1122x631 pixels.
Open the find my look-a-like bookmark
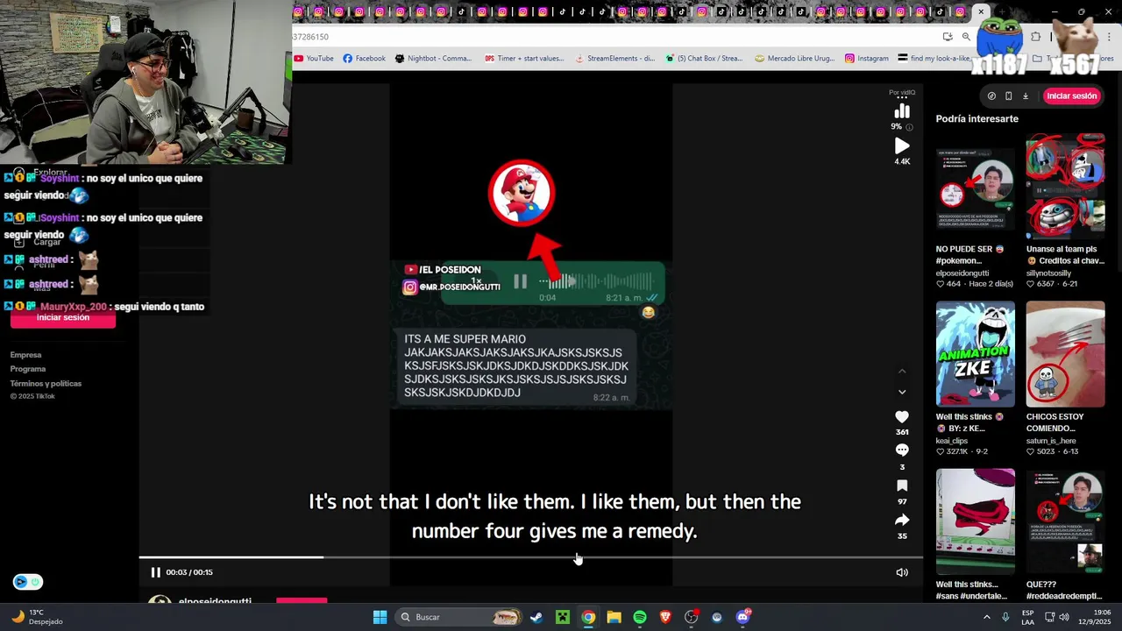click(934, 59)
